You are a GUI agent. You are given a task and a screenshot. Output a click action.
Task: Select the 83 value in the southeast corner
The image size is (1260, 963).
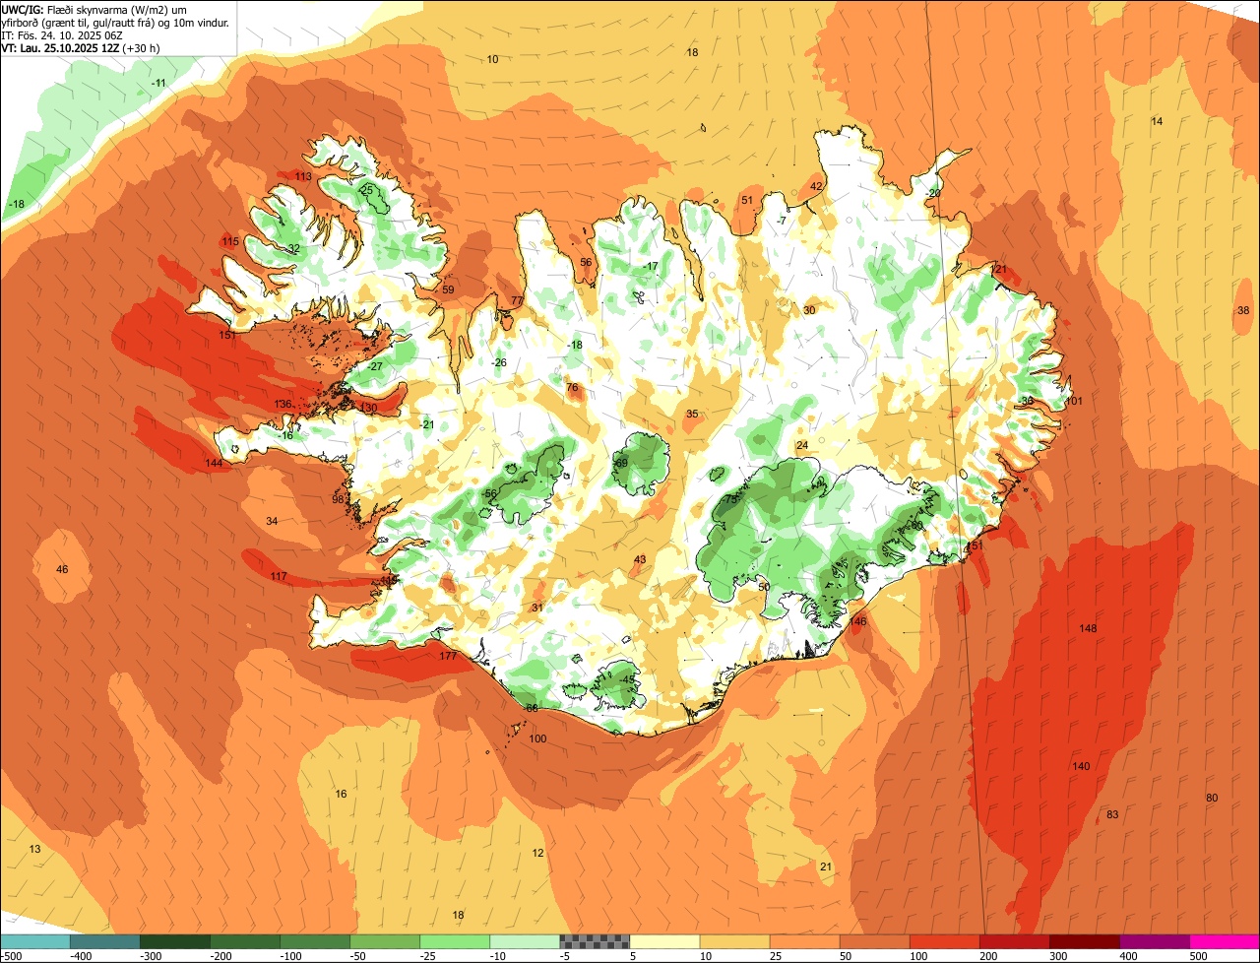[1112, 814]
